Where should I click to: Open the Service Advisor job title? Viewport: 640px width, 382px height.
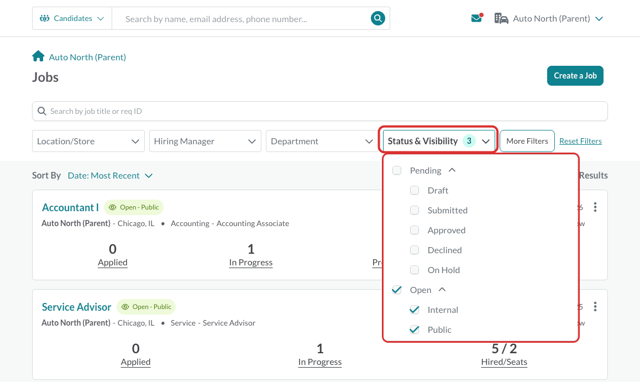click(x=76, y=307)
